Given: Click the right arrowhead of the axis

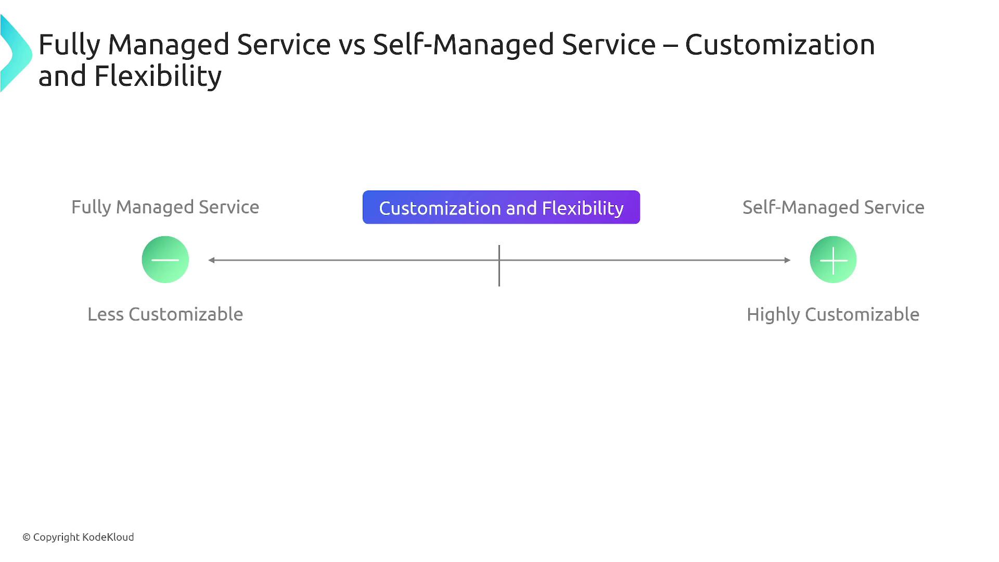Looking at the screenshot, I should (x=787, y=260).
